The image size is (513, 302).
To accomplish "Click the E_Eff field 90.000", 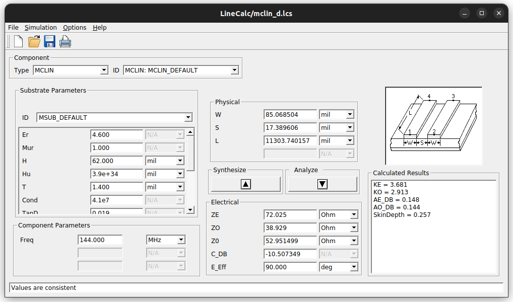I will coord(290,267).
